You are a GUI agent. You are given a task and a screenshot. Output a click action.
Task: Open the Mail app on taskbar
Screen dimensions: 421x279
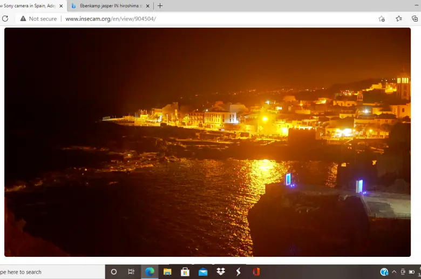(203, 271)
